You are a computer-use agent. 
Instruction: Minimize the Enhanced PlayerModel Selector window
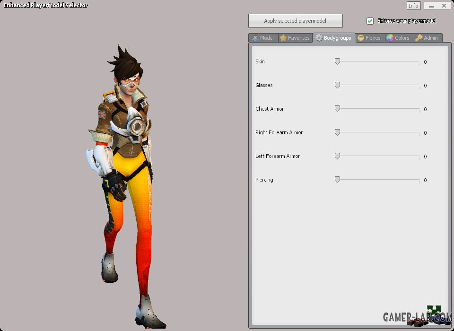431,6
